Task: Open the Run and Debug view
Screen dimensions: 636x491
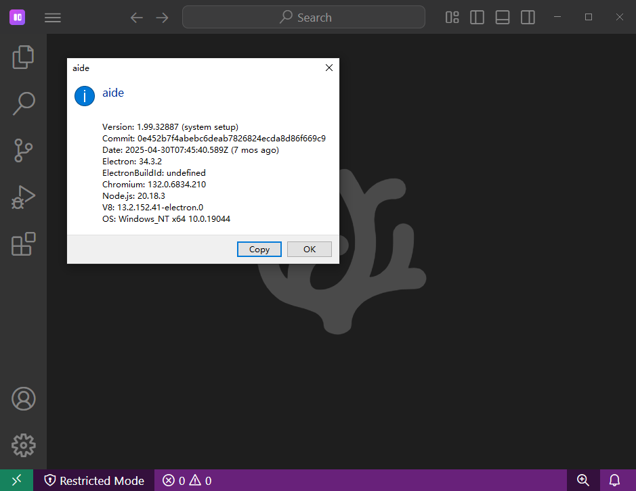Action: (23, 197)
